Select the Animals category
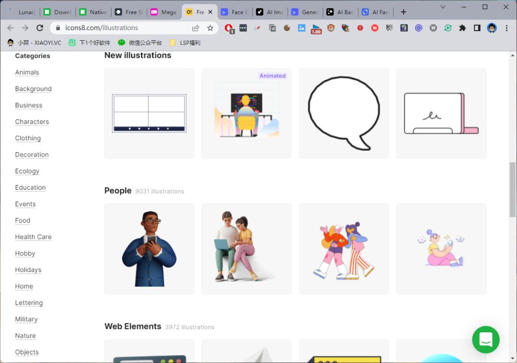This screenshot has width=517, height=363. point(27,72)
